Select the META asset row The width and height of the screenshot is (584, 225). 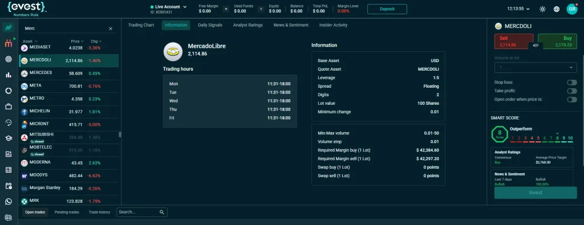click(69, 86)
